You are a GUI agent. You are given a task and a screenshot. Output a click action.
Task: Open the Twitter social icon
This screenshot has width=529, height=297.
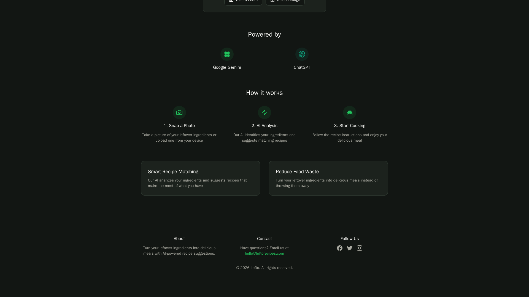point(349,248)
